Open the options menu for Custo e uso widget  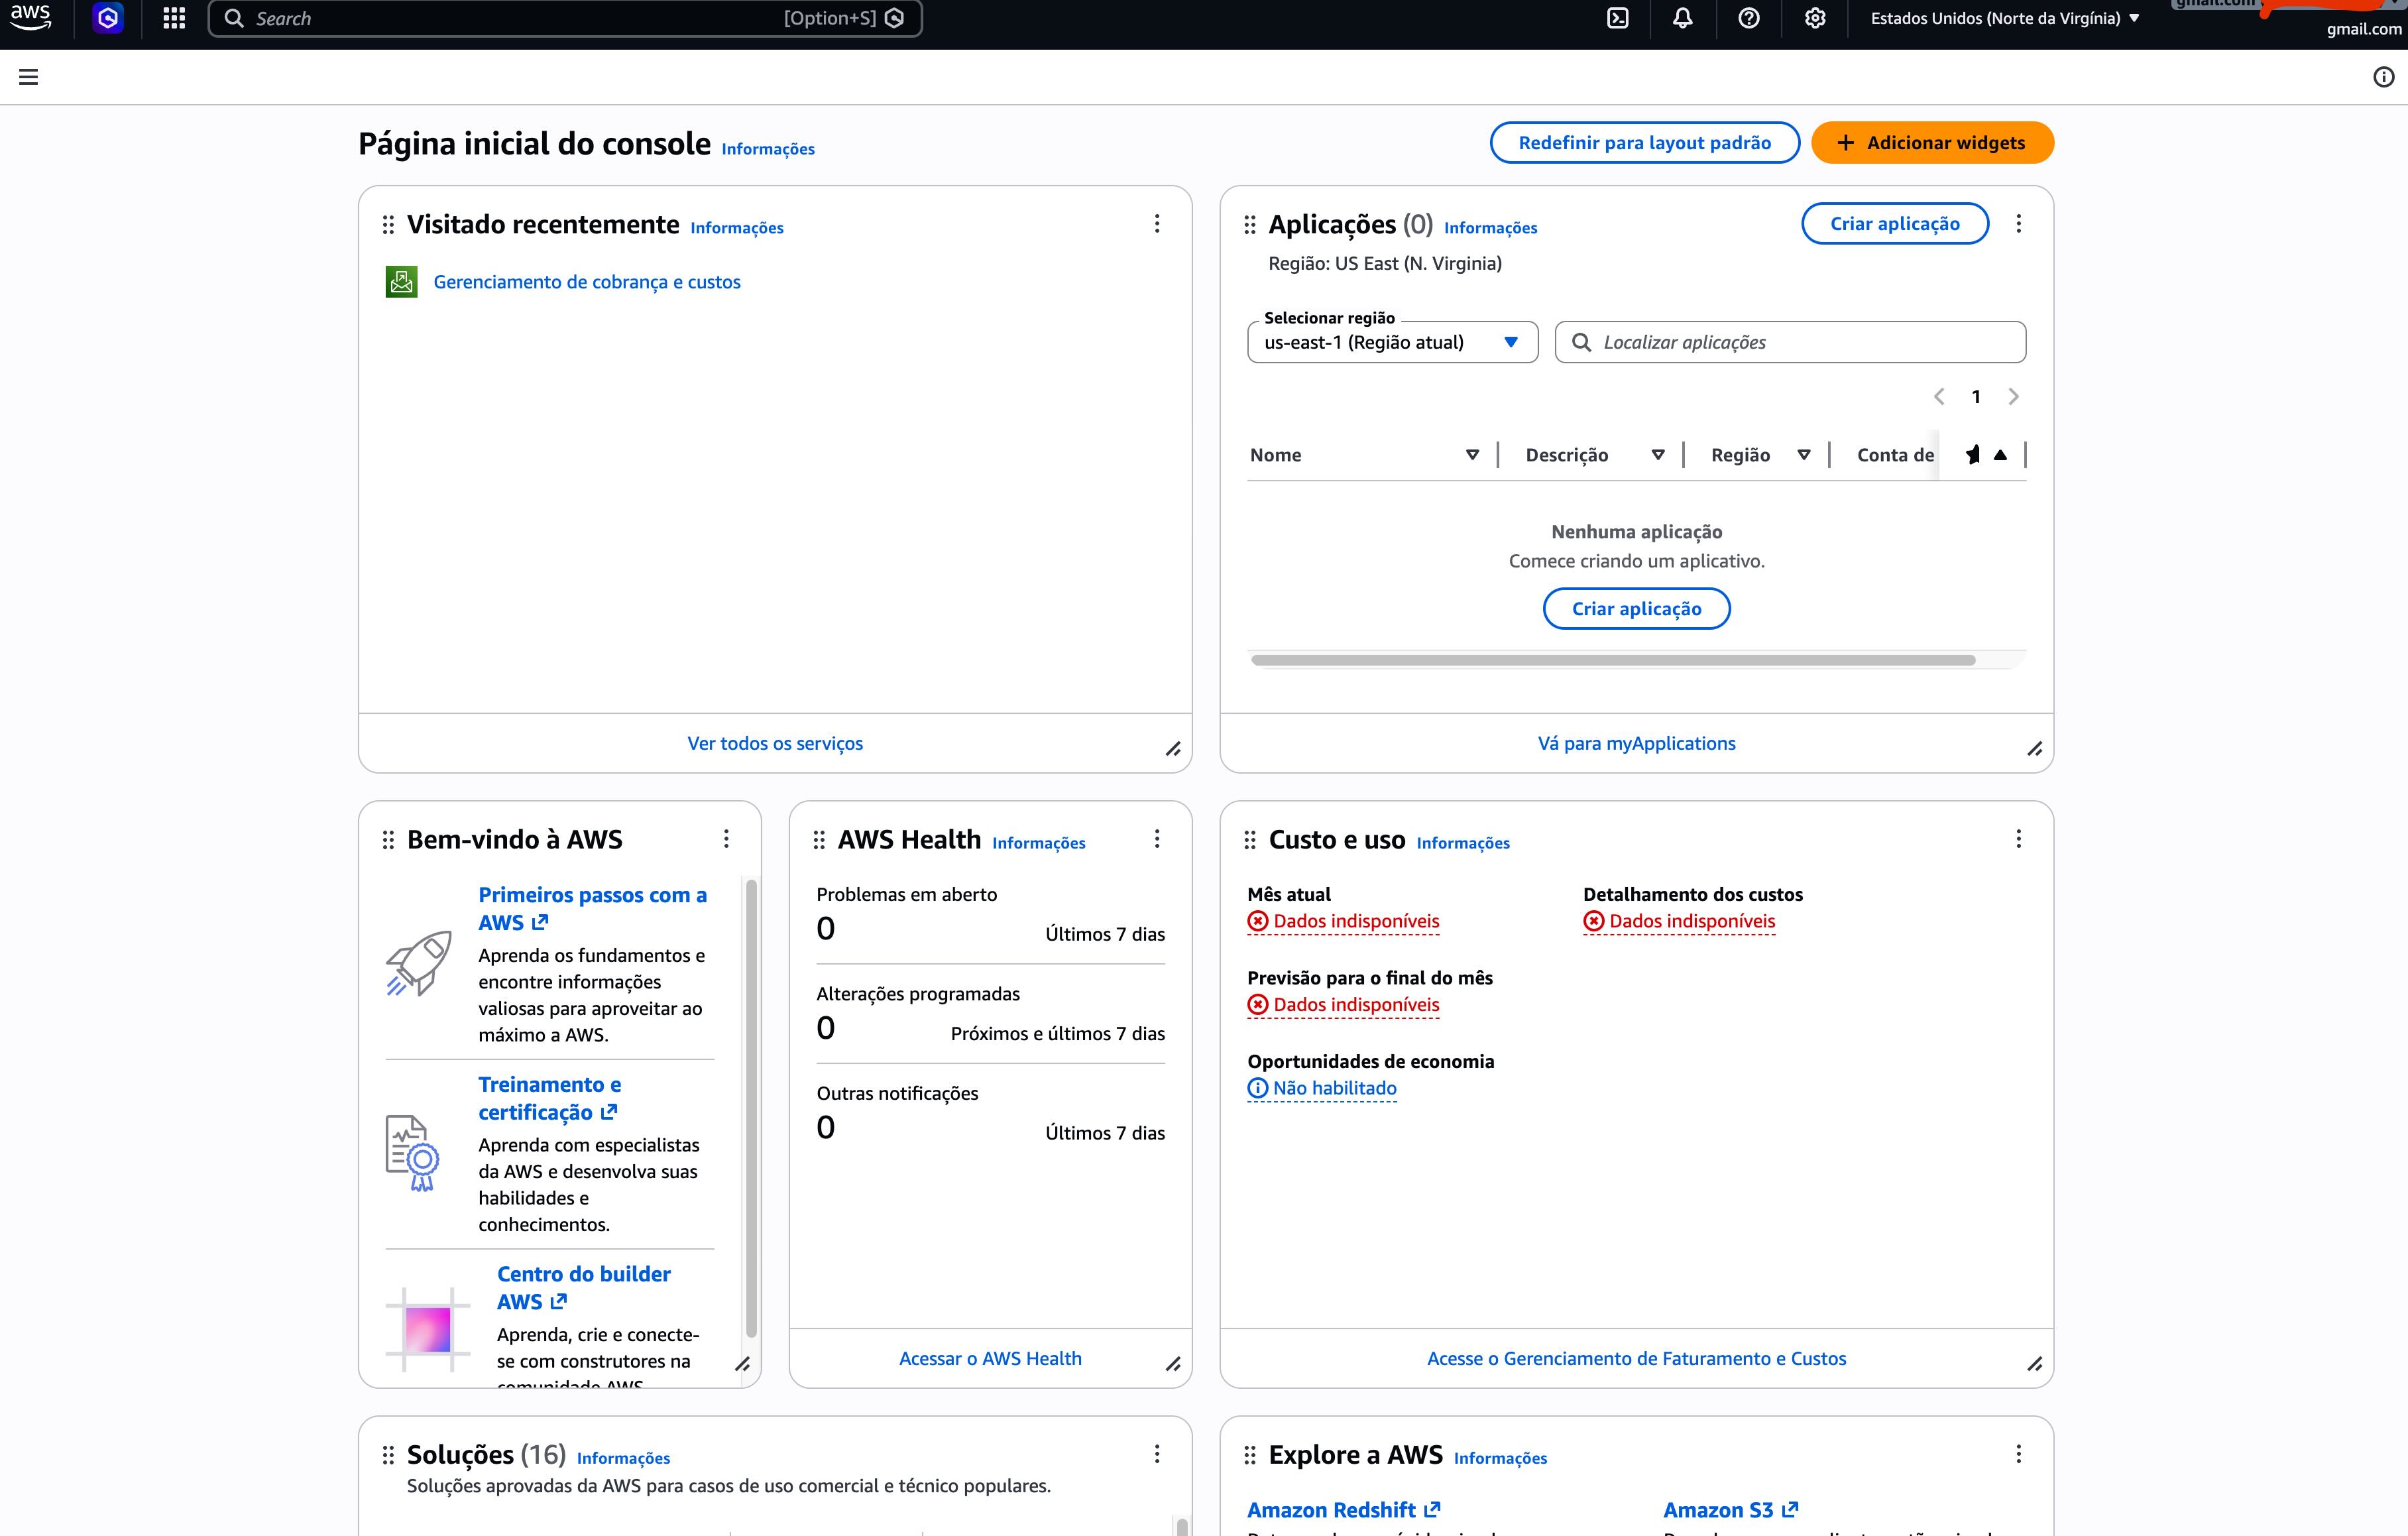point(2019,839)
